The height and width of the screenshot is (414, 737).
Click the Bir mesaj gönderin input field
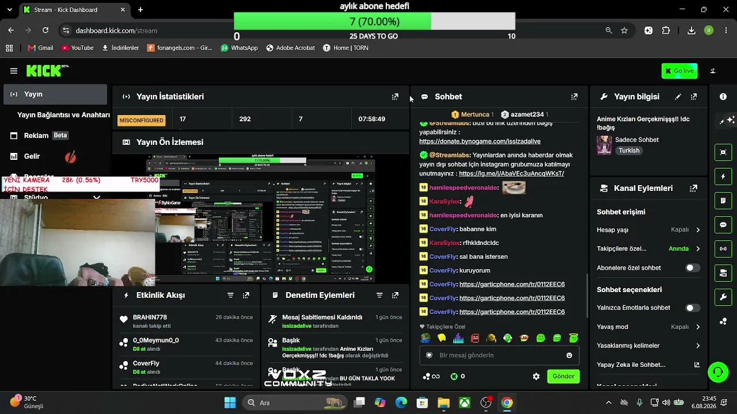(499, 355)
